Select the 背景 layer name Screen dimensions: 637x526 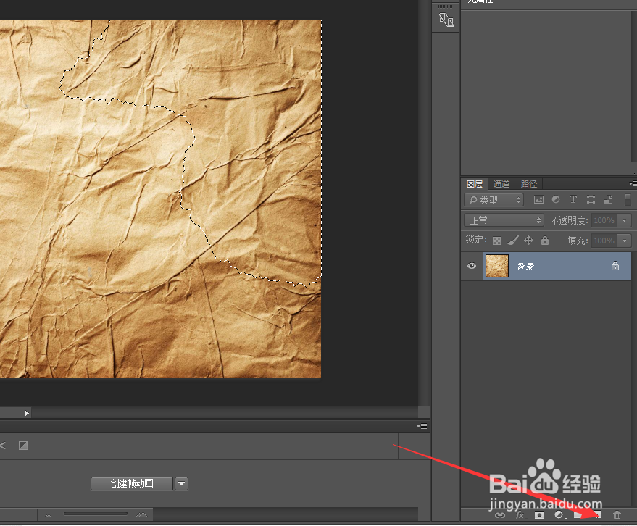tap(525, 267)
